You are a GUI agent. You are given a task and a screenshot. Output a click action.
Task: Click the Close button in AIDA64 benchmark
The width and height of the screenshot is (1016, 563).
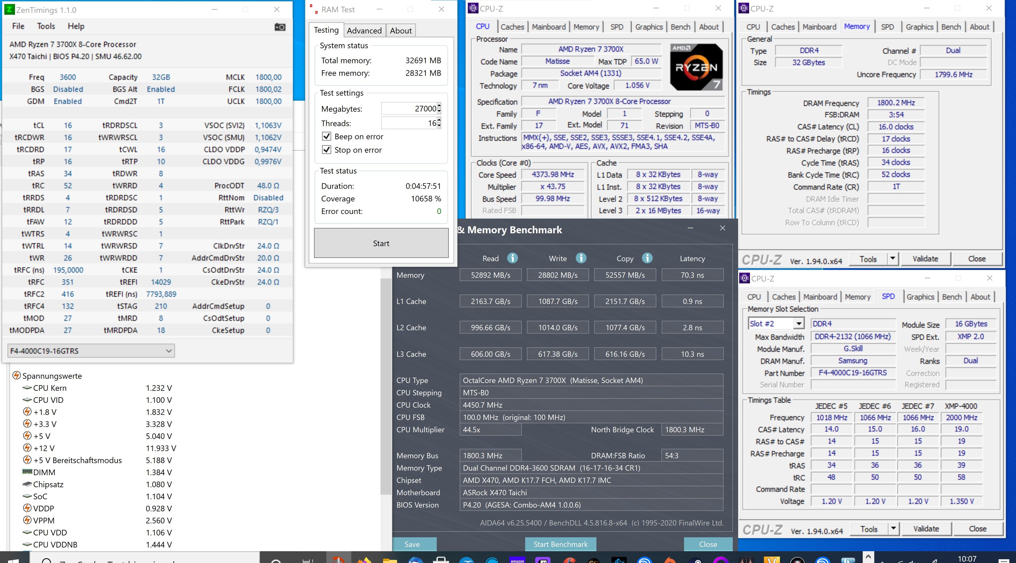pos(708,544)
